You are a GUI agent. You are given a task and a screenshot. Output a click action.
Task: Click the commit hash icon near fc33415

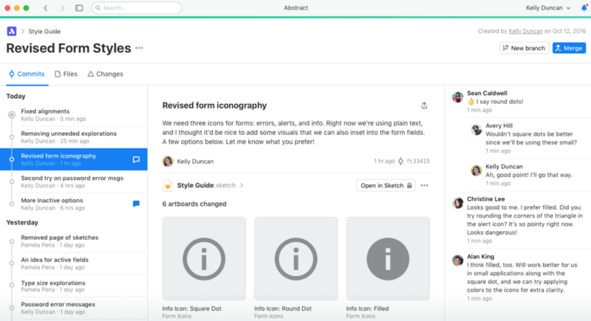pos(400,161)
